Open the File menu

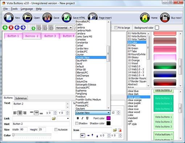coord(5,9)
